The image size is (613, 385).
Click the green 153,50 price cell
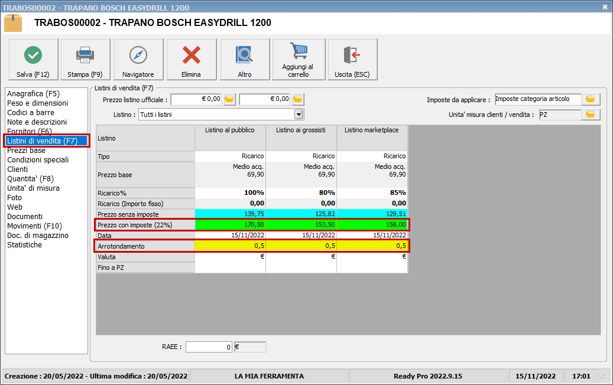click(x=301, y=225)
